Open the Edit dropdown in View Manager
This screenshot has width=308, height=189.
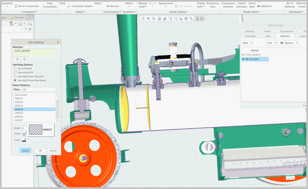pos(271,43)
